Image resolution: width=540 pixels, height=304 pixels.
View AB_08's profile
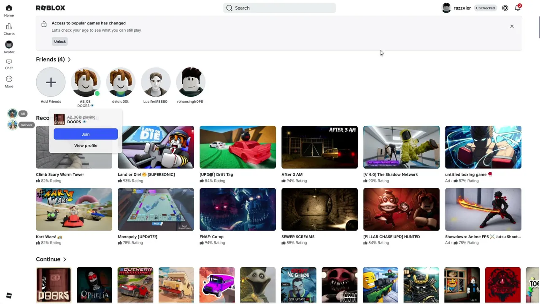86,146
